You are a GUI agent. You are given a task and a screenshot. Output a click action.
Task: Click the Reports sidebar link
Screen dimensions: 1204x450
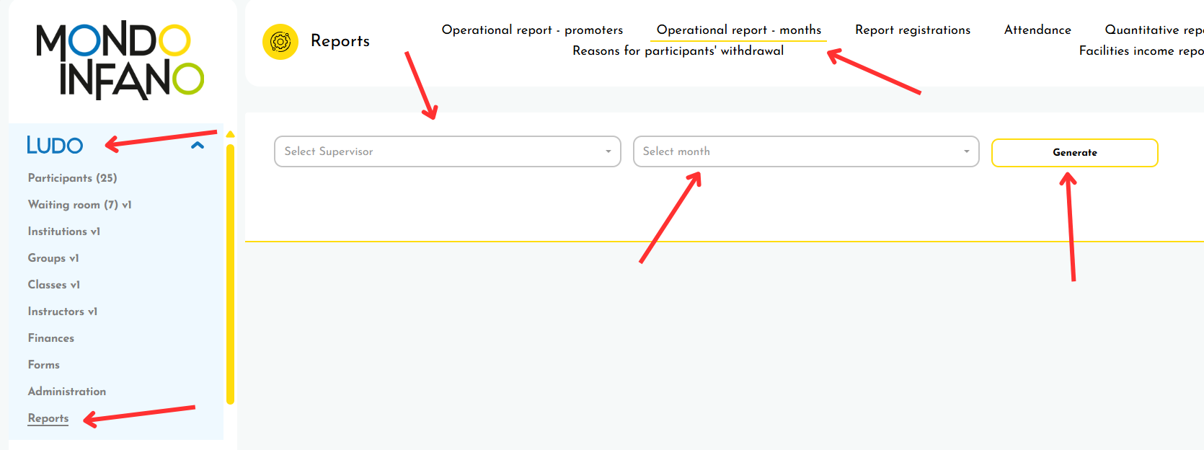[x=48, y=418]
